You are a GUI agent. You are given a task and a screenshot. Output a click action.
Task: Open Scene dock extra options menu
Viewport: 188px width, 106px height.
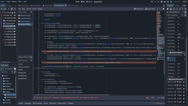click(15, 9)
